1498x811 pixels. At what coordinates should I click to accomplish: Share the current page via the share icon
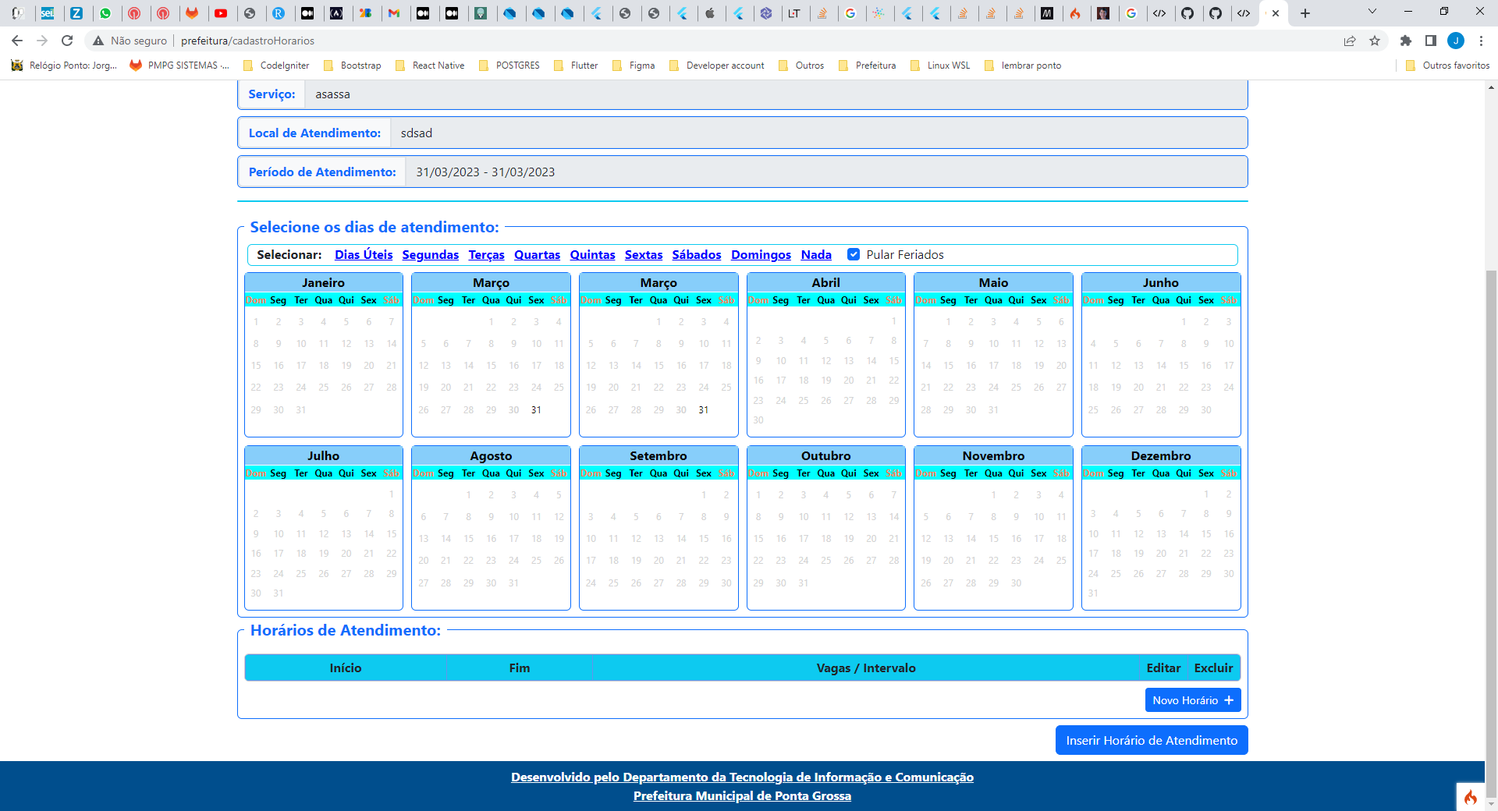click(x=1350, y=41)
